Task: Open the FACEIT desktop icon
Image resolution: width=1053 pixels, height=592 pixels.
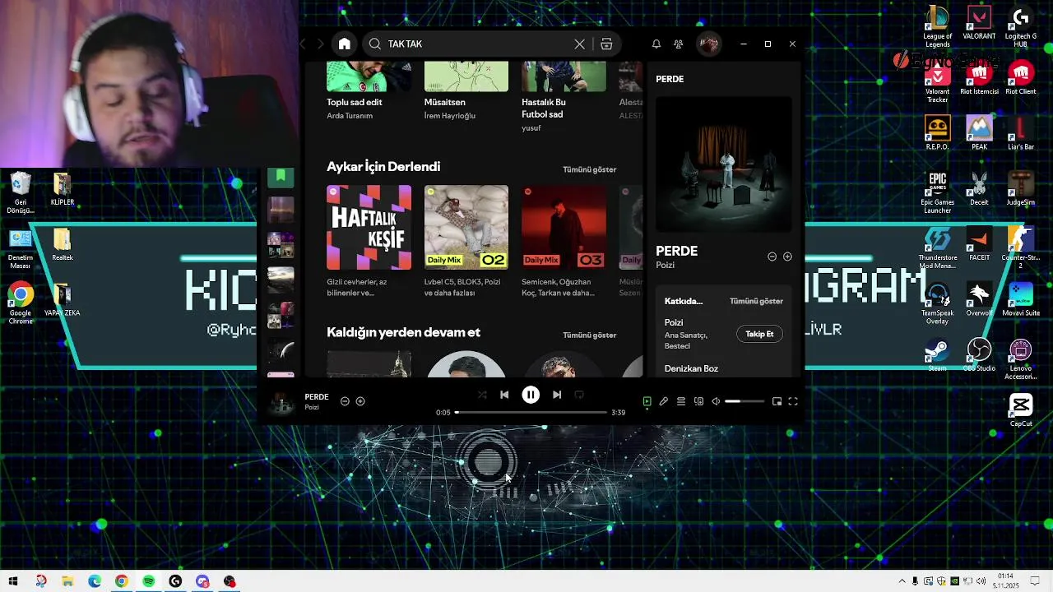Action: pos(979,243)
